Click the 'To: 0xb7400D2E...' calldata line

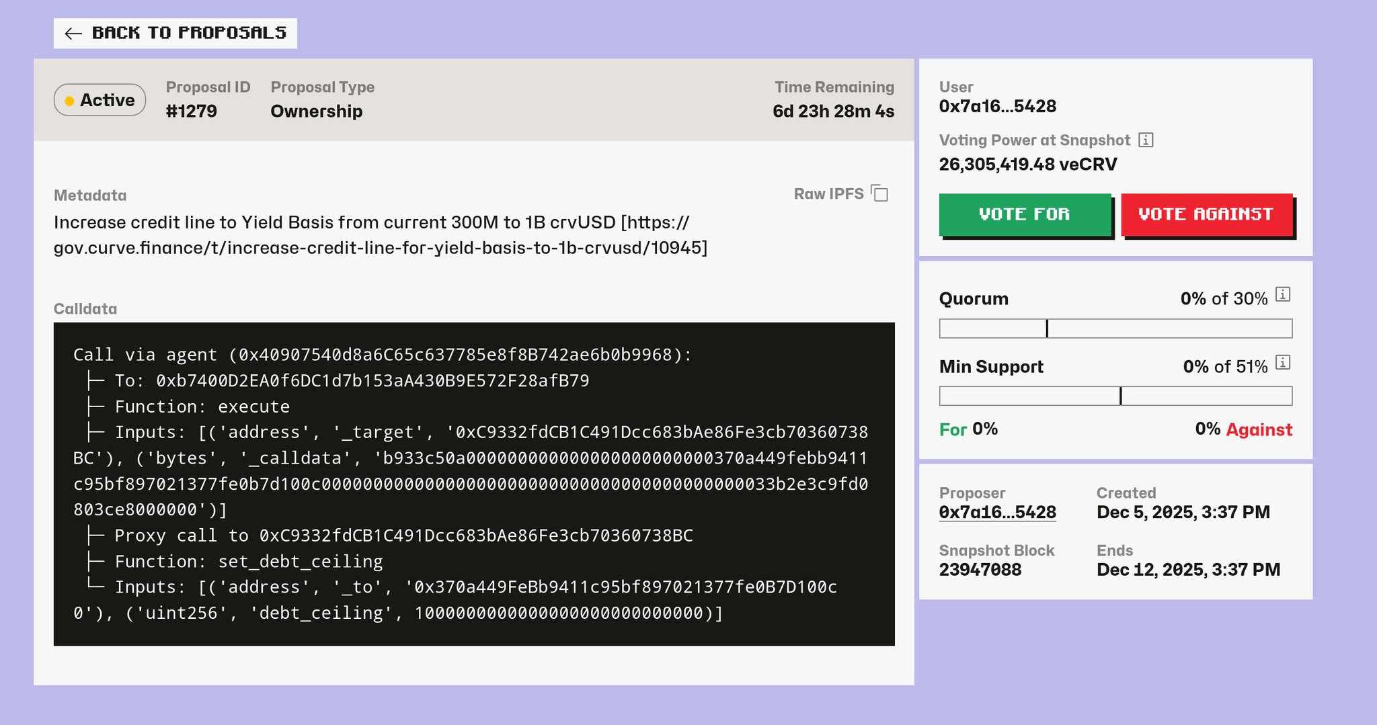(352, 381)
